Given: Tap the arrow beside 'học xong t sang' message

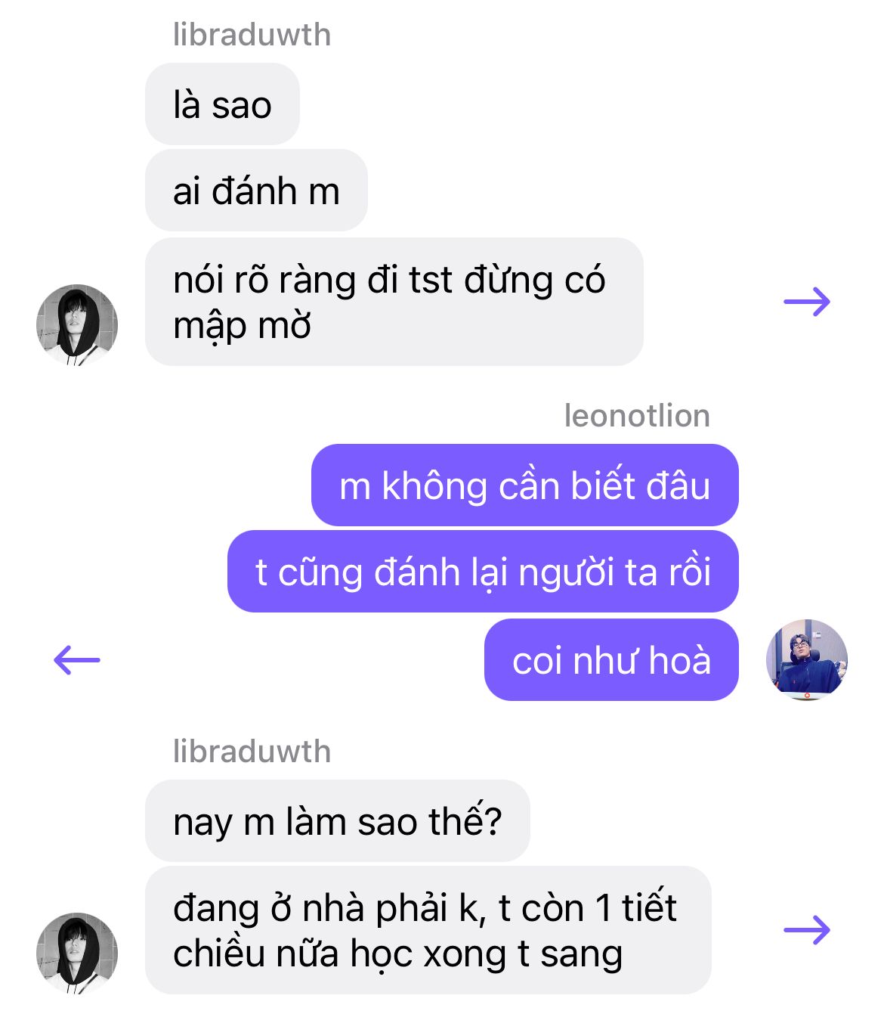Looking at the screenshot, I should click(x=807, y=930).
